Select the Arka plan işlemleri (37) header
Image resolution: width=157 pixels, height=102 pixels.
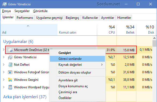pyautogui.click(x=25, y=97)
